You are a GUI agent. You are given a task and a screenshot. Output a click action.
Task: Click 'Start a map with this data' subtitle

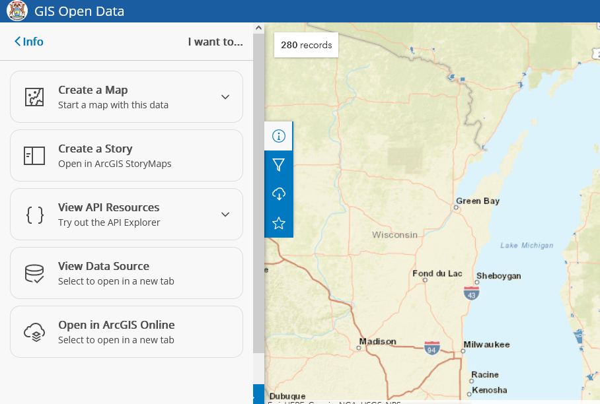tap(113, 105)
